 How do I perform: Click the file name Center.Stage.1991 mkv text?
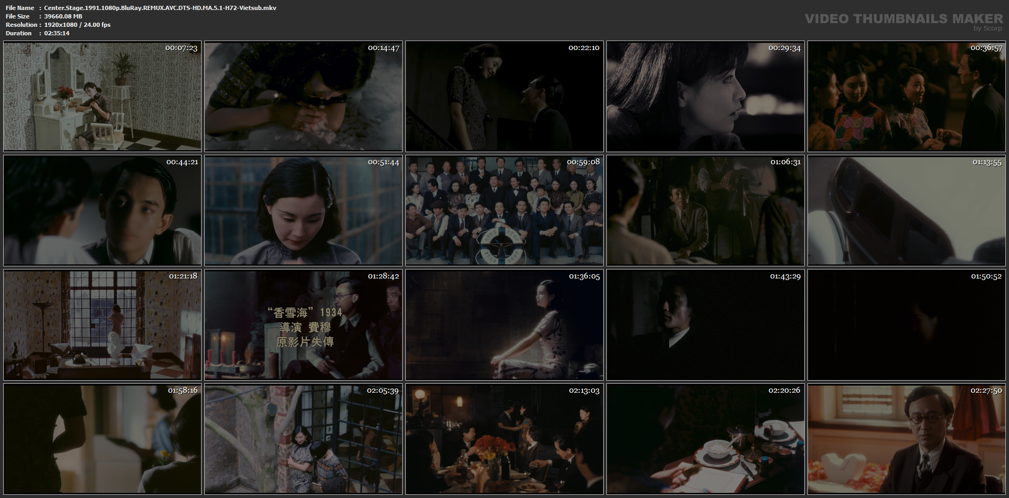(160, 8)
